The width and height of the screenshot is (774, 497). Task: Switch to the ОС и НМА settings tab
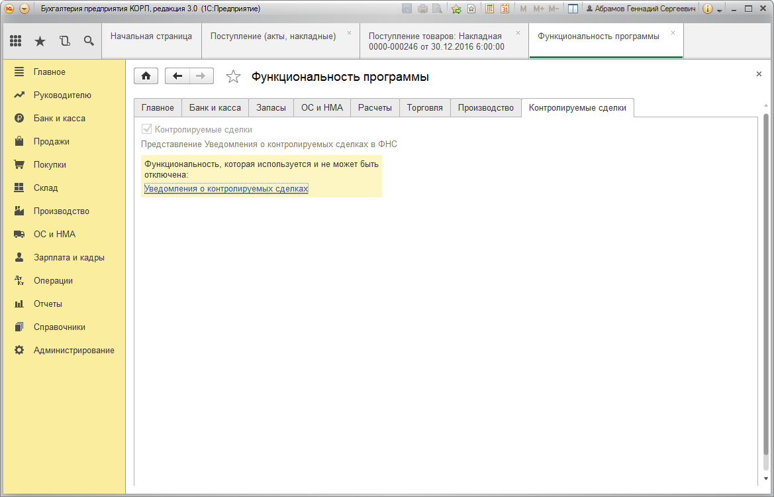click(x=322, y=108)
